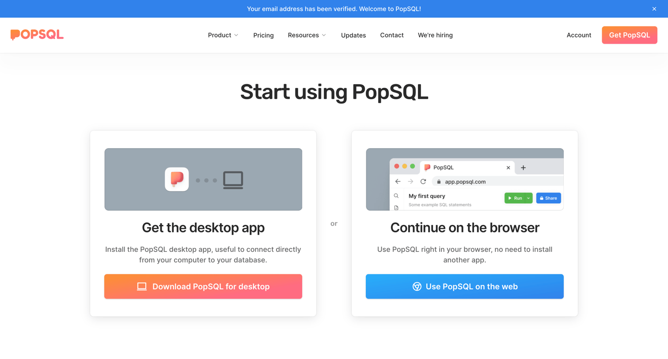Open the Account page
Image resolution: width=668 pixels, height=359 pixels.
[x=579, y=35]
